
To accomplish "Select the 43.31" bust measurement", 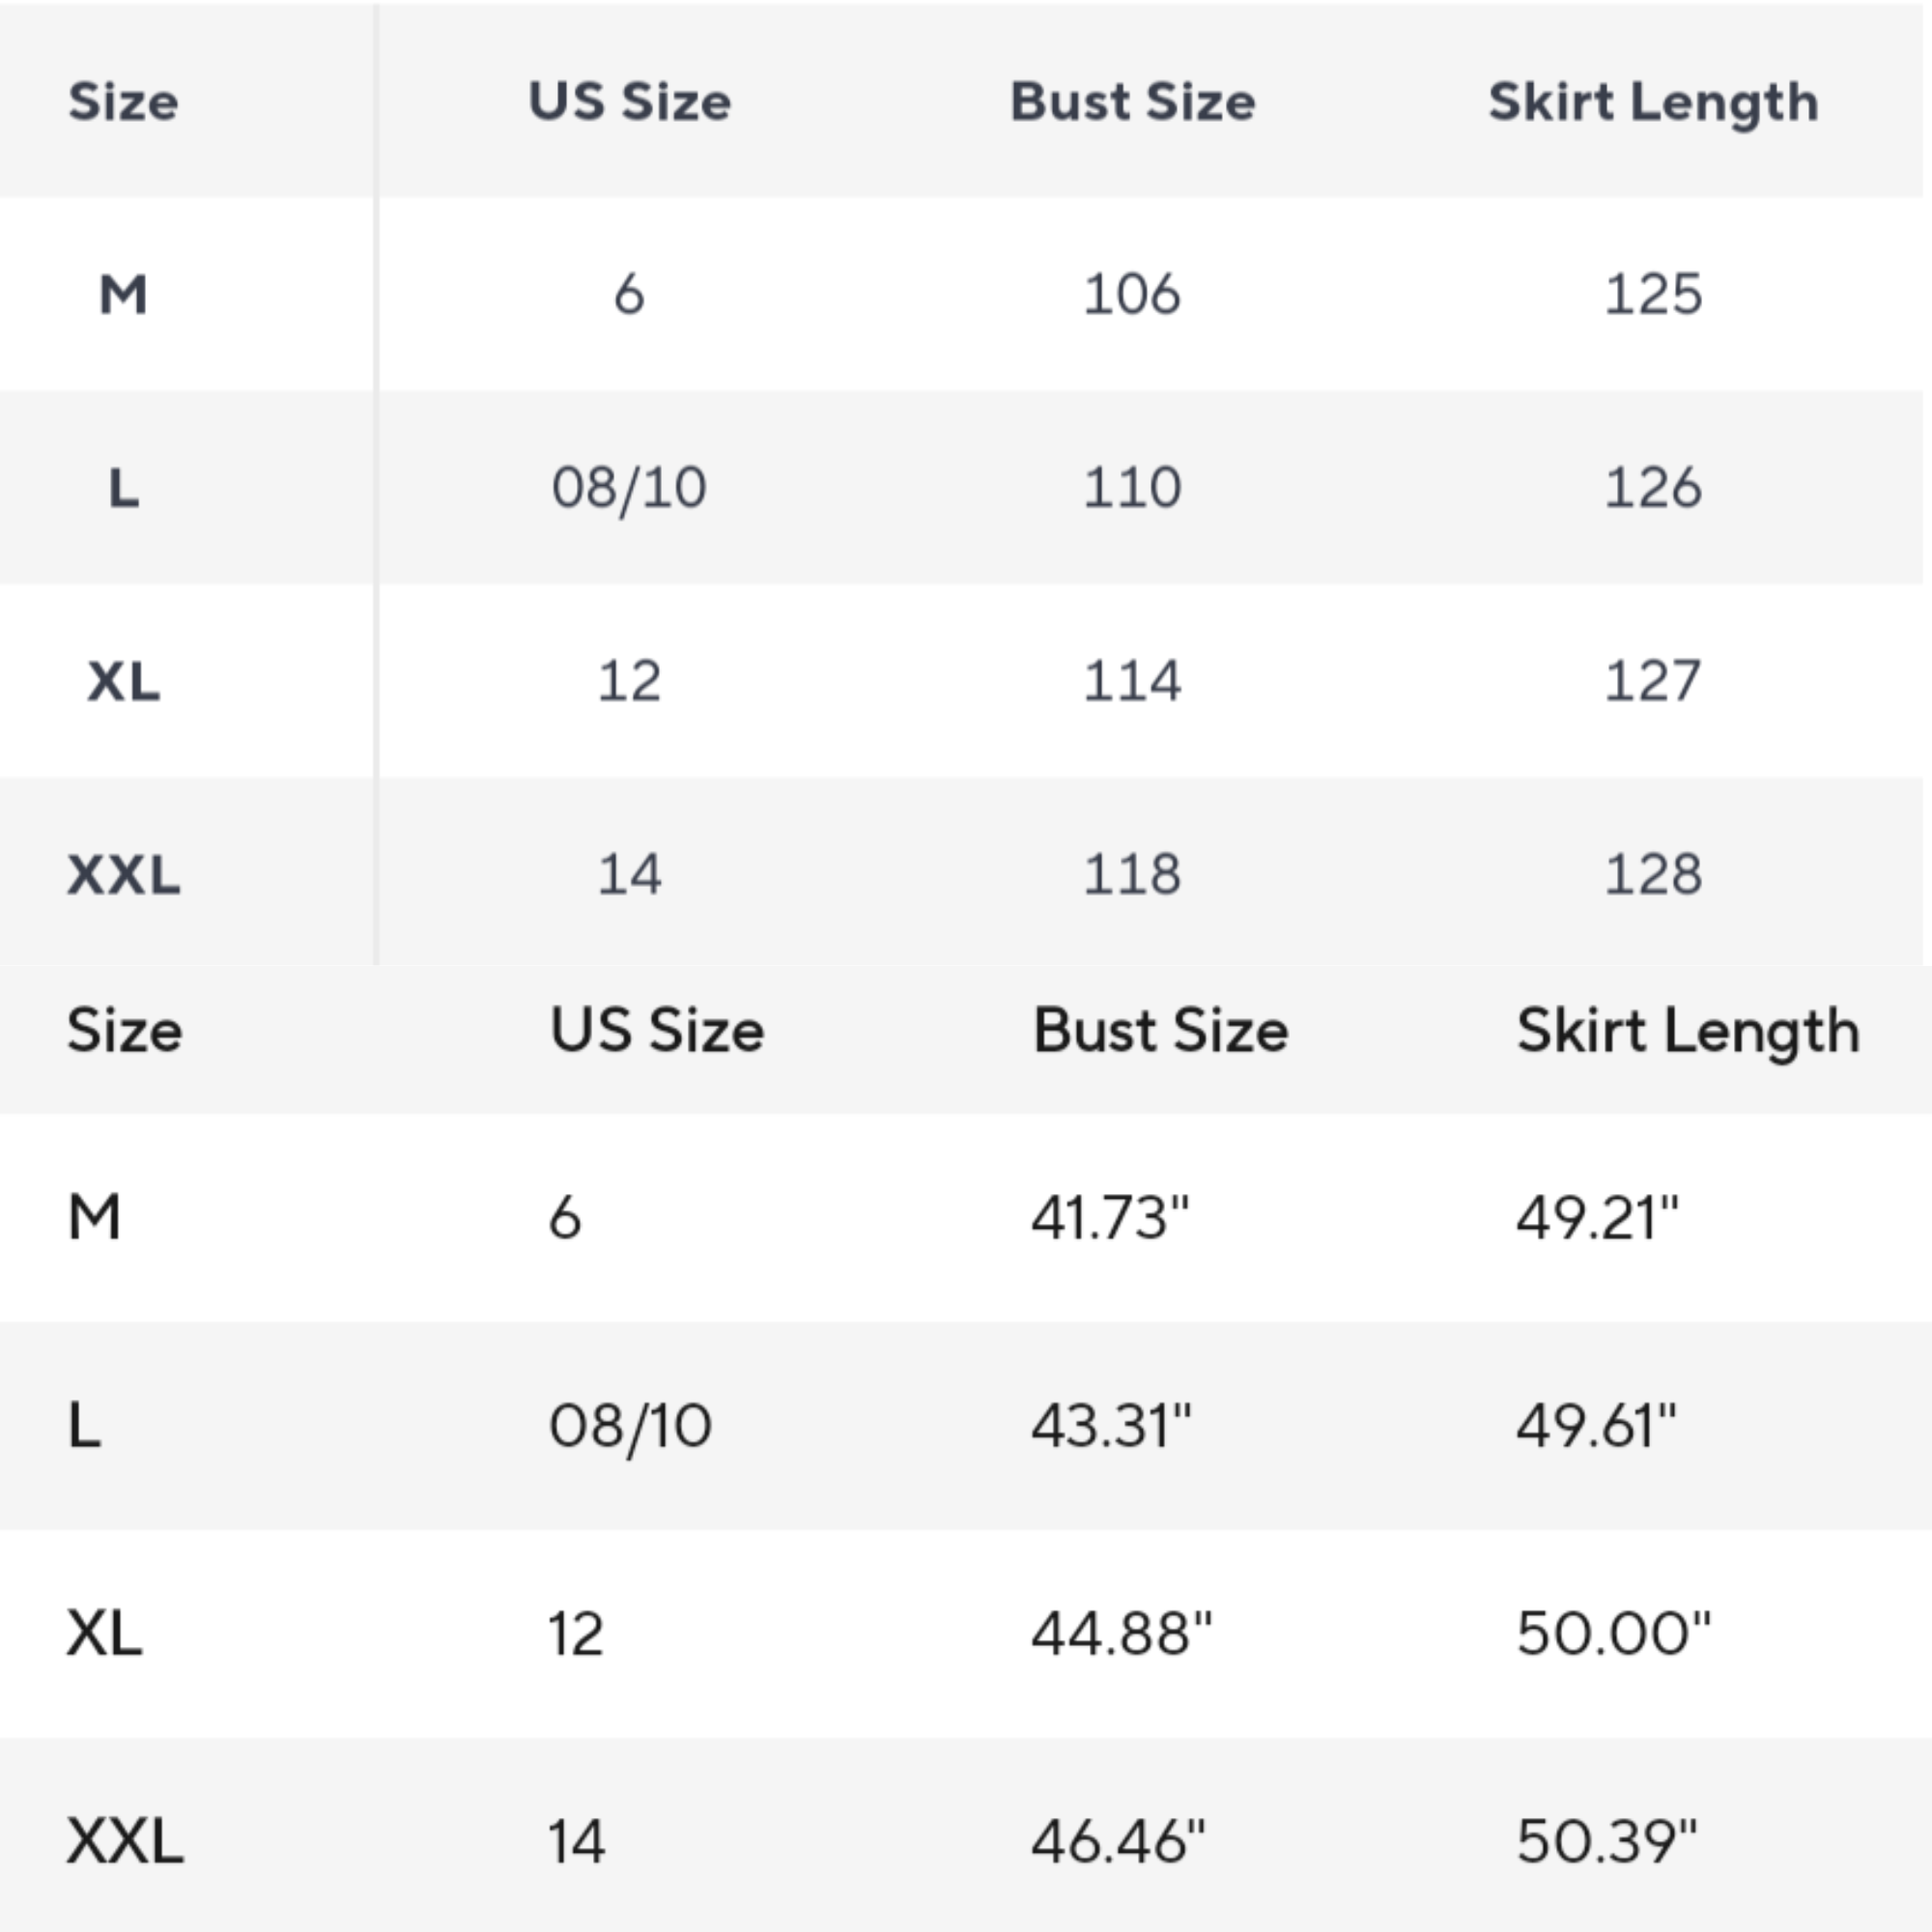I will [x=1111, y=1425].
